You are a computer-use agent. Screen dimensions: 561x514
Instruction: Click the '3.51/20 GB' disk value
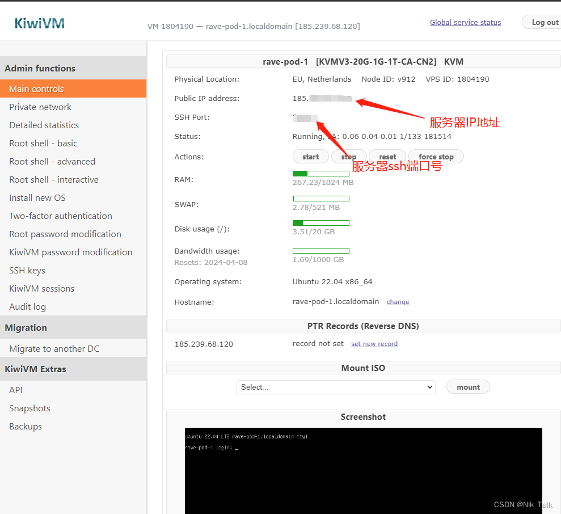tap(314, 231)
